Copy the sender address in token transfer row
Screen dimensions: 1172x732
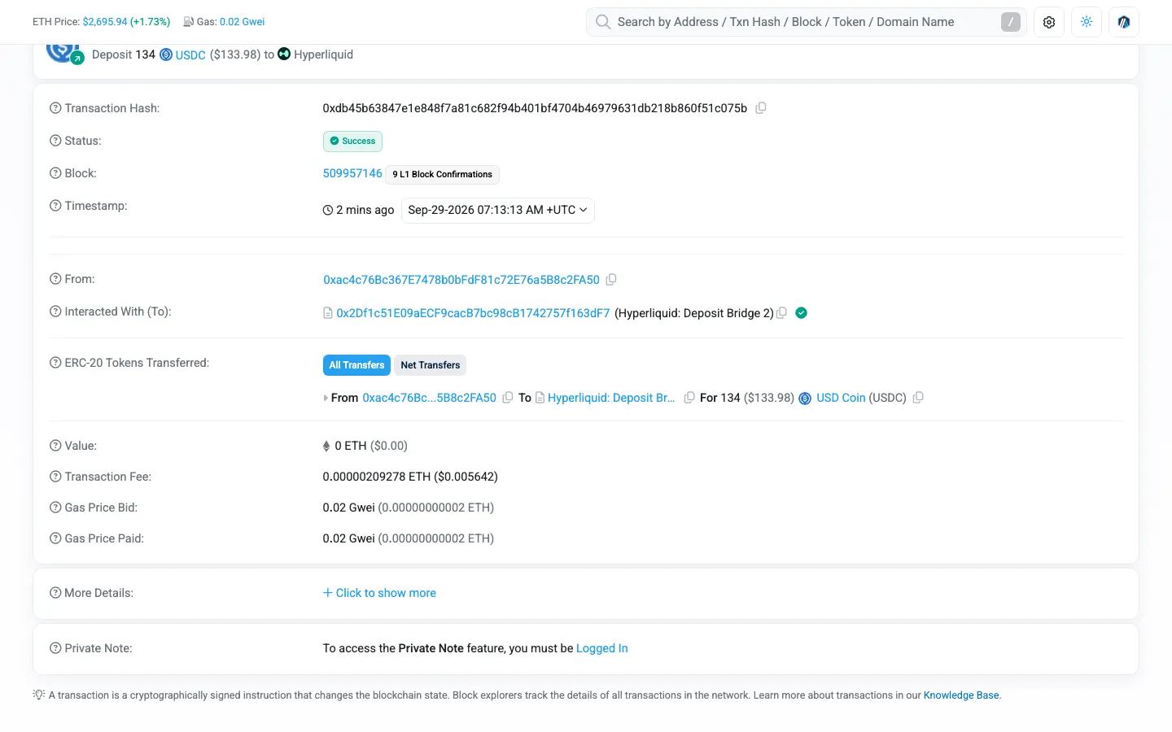pos(508,398)
